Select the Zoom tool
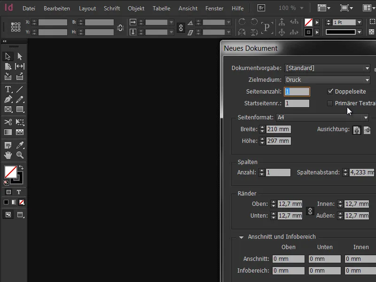Image resolution: width=376 pixels, height=282 pixels. (x=20, y=155)
